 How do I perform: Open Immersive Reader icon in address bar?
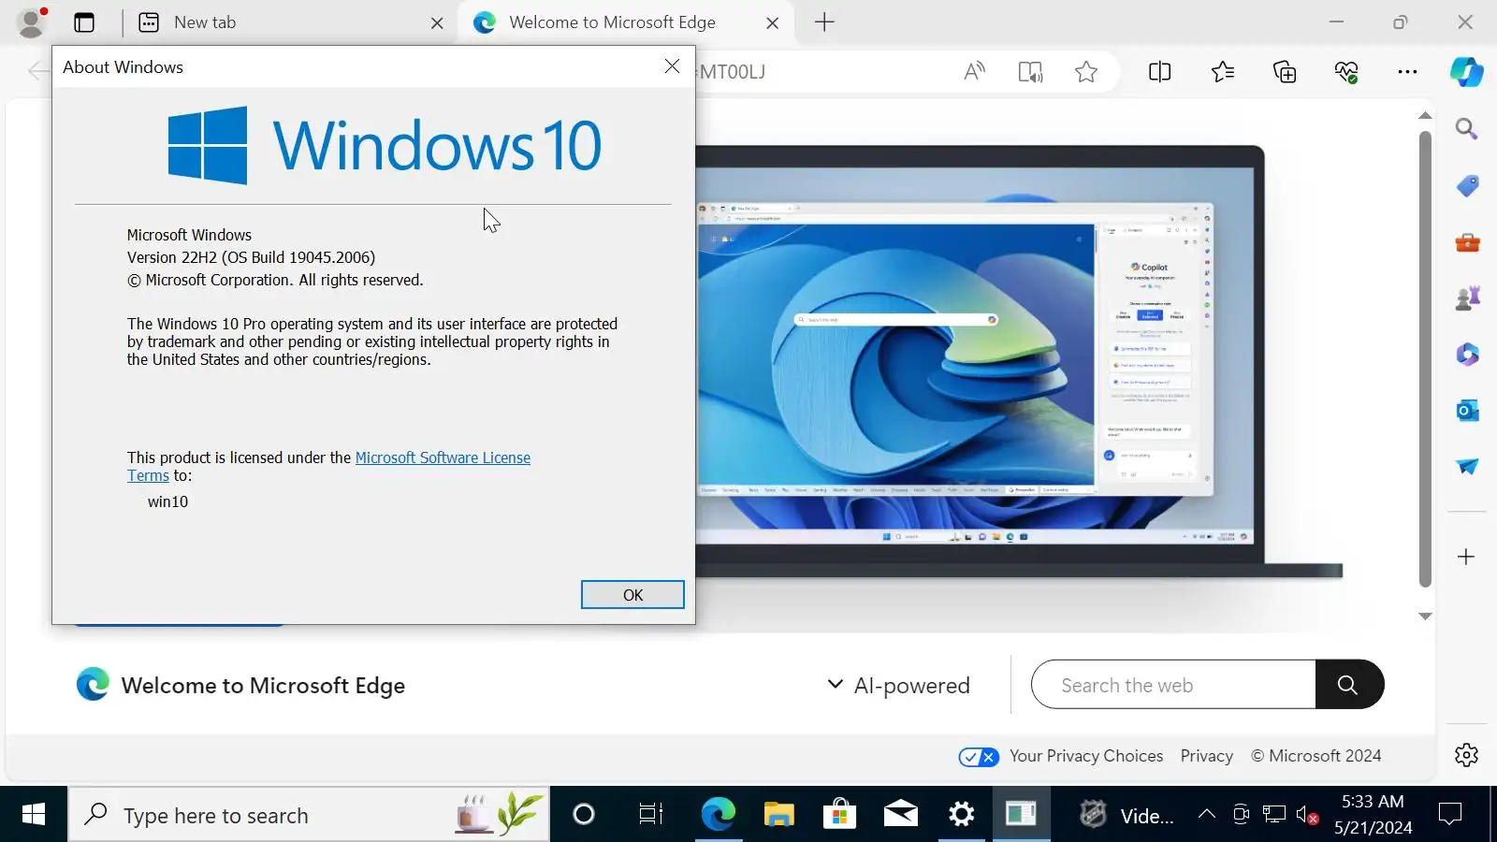[1030, 72]
